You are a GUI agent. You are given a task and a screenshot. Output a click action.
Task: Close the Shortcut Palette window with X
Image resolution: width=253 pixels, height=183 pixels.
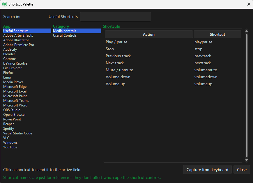coord(249,4)
